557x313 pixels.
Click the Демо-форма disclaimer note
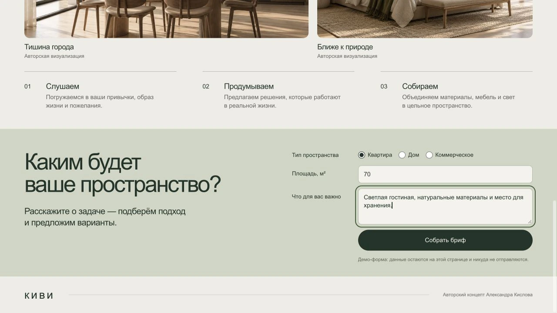(x=443, y=260)
